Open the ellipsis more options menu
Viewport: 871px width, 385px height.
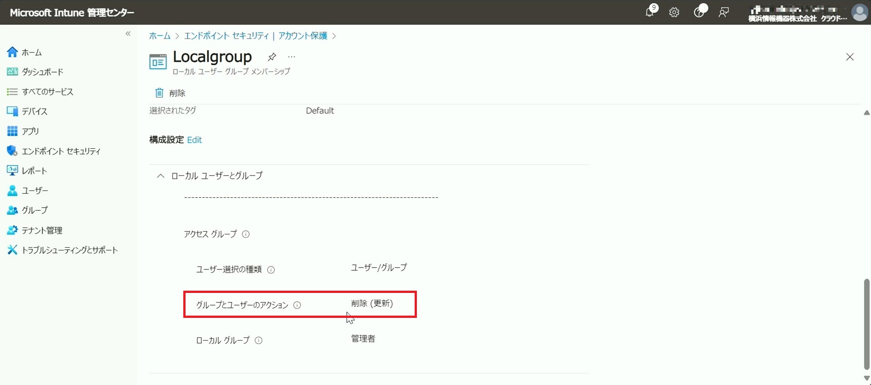pos(291,57)
